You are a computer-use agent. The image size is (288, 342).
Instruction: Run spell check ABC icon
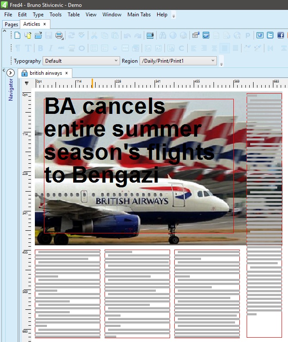tap(81, 35)
